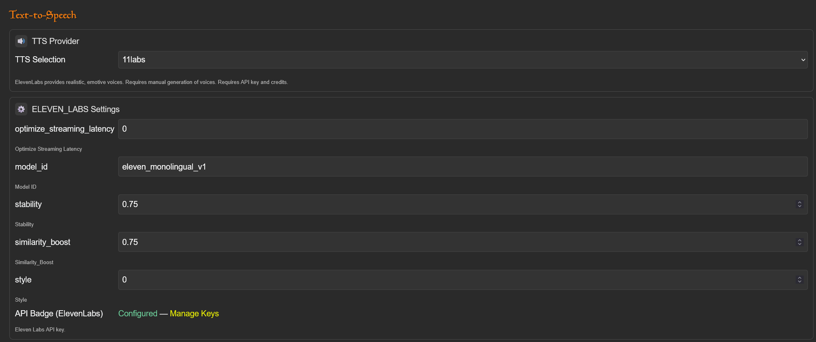Decrement similarity_boost with its down arrow
The image size is (816, 342).
point(799,244)
